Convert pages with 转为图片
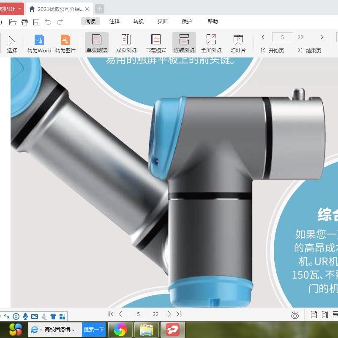338x338 pixels. point(65,44)
